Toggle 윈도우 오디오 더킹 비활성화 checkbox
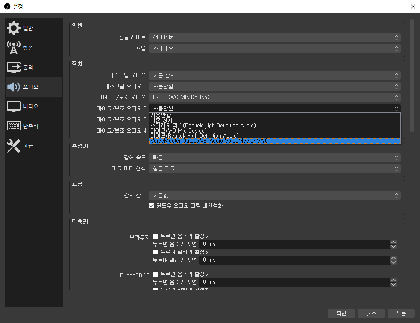The width and height of the screenshot is (420, 323). pyautogui.click(x=151, y=206)
